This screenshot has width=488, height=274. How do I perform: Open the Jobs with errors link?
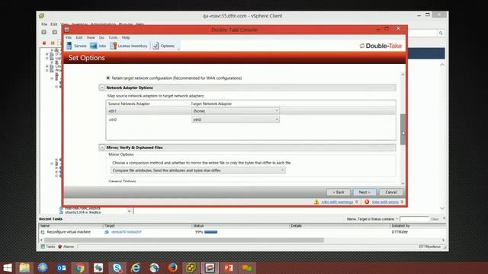point(385,202)
